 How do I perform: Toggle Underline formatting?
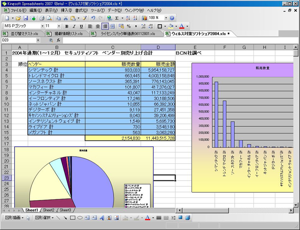(81, 26)
